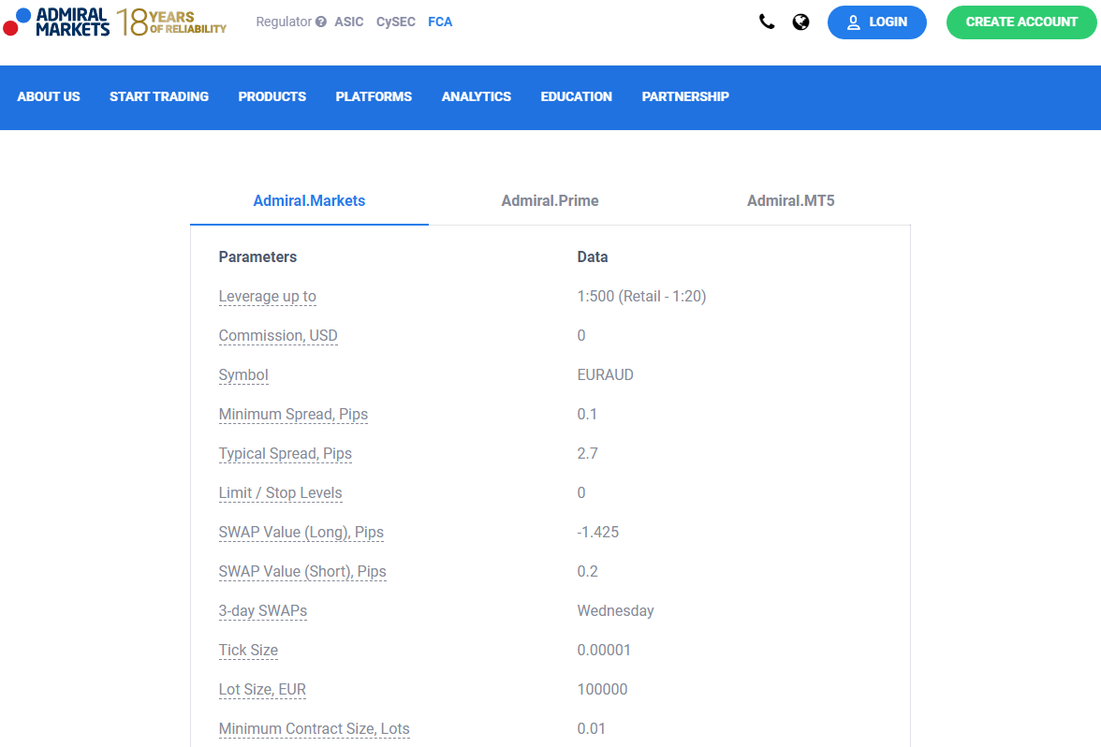
Task: Select the CySEC regulator option
Action: (x=395, y=22)
